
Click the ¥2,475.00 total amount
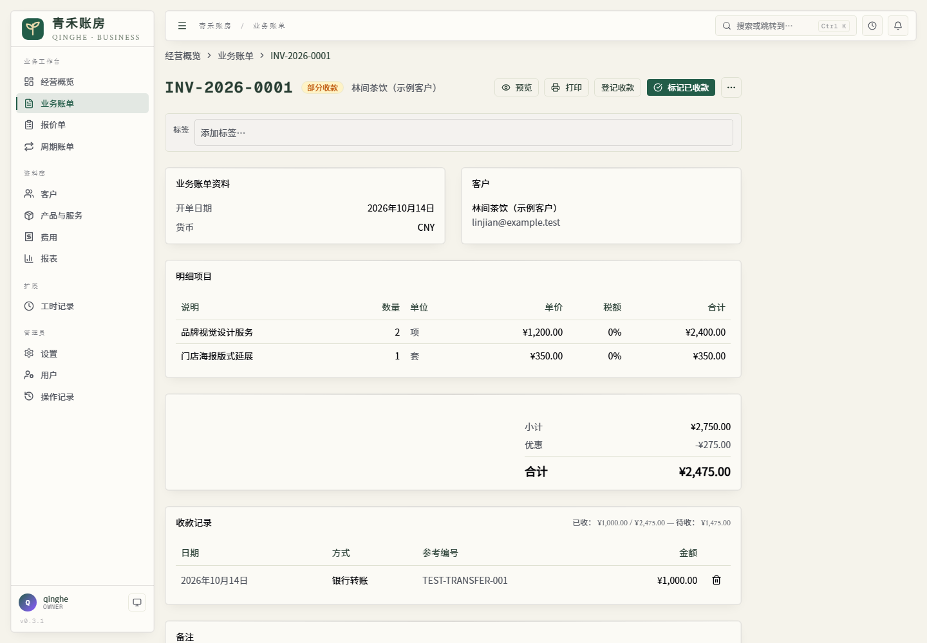click(705, 472)
